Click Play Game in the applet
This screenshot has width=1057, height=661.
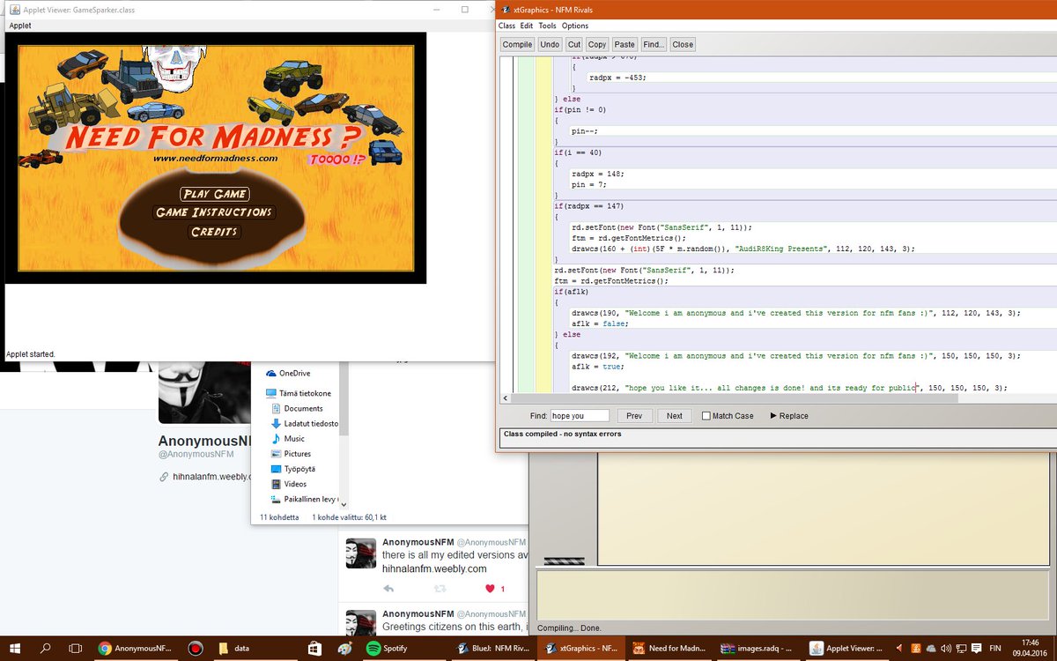[x=214, y=194]
